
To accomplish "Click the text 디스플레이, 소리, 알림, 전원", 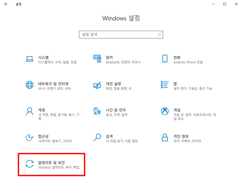I will point(58,62).
